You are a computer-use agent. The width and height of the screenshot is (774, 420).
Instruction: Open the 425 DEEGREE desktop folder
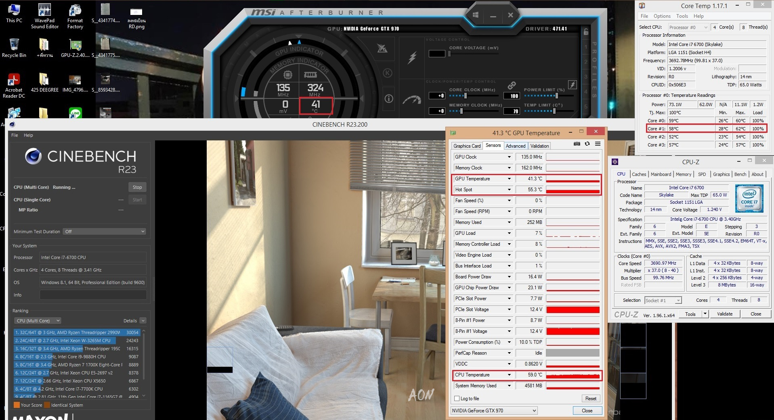coord(44,83)
